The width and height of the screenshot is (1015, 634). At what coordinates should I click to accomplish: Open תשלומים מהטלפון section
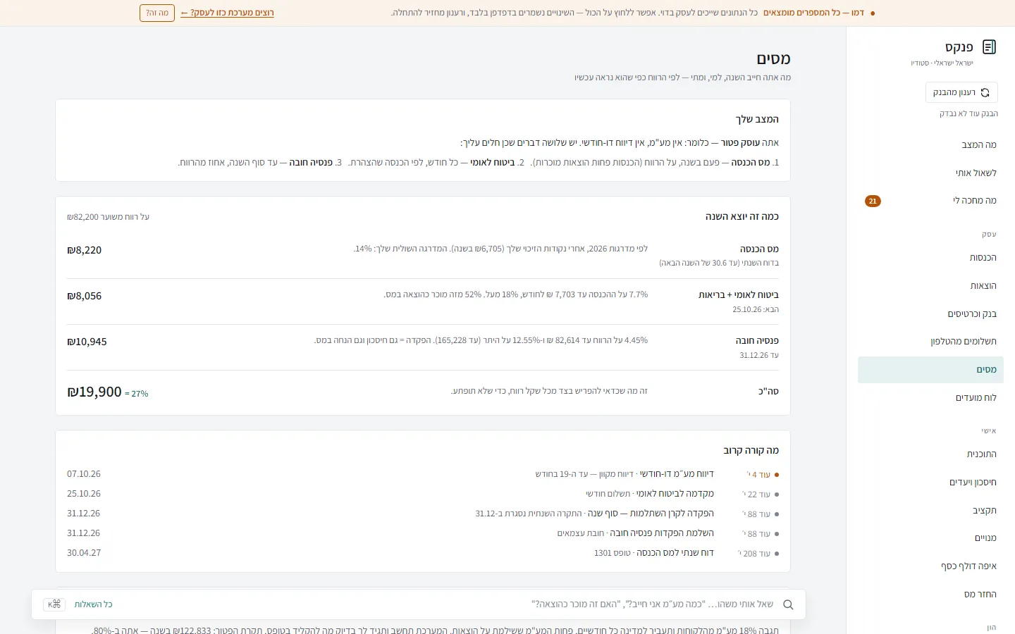(930, 342)
